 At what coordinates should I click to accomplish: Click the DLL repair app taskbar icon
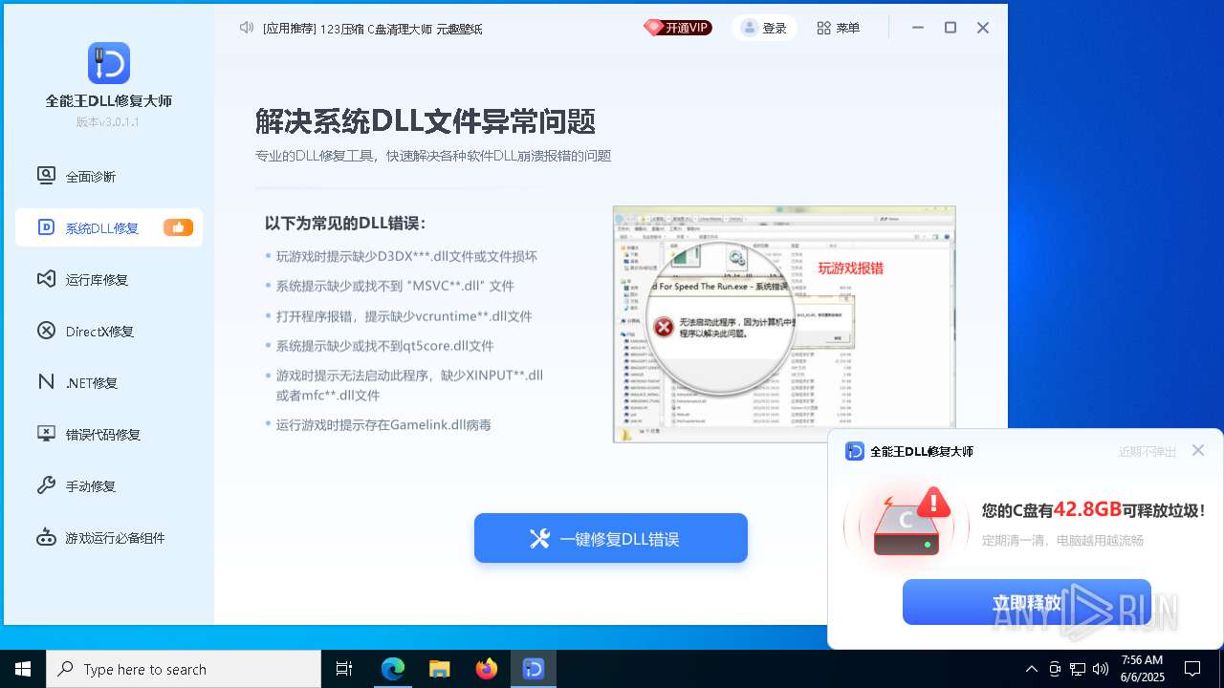pos(534,669)
